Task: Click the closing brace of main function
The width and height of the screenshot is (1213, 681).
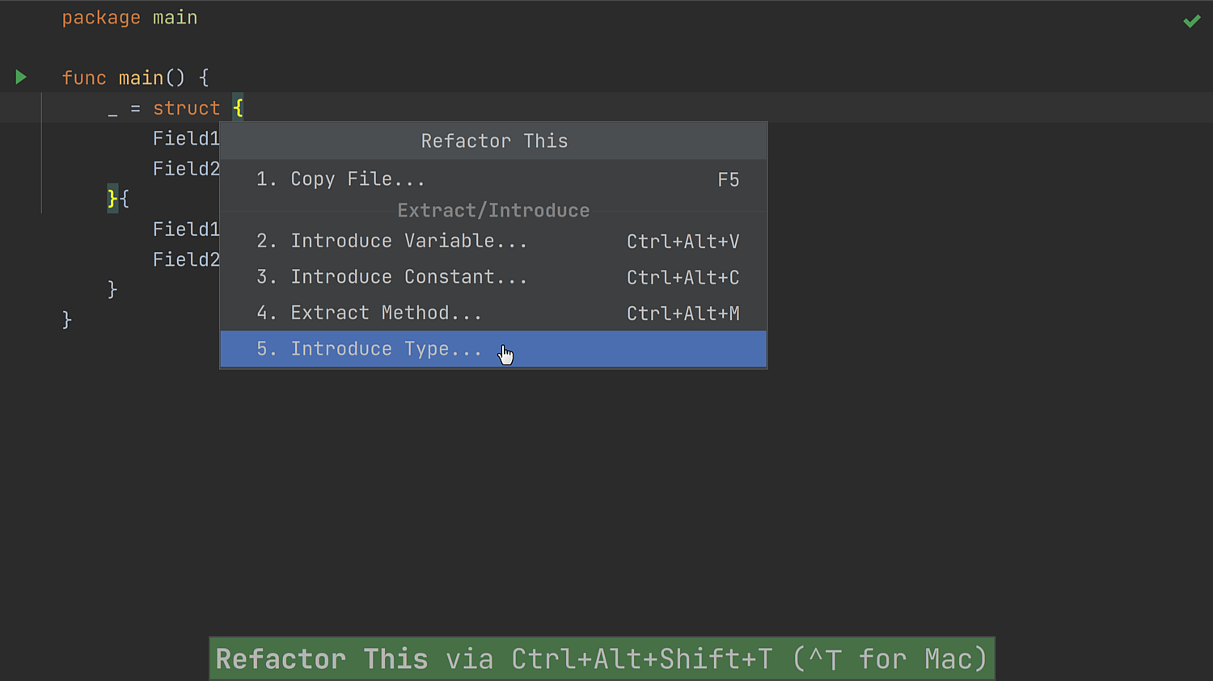Action: pyautogui.click(x=67, y=320)
